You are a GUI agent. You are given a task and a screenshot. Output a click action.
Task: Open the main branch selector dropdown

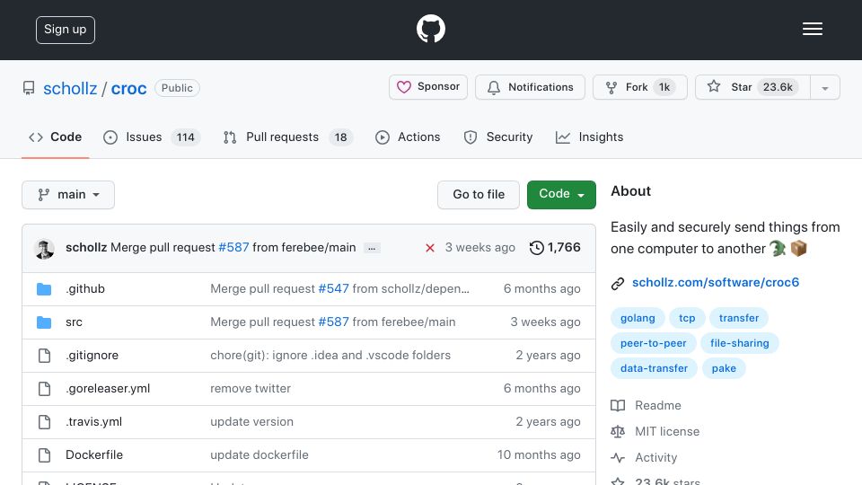(x=68, y=195)
